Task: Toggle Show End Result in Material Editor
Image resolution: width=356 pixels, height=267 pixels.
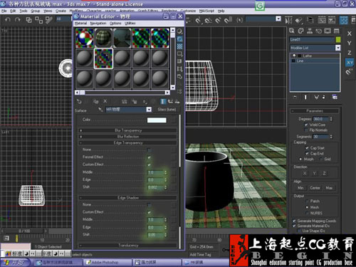Action: coord(163,102)
